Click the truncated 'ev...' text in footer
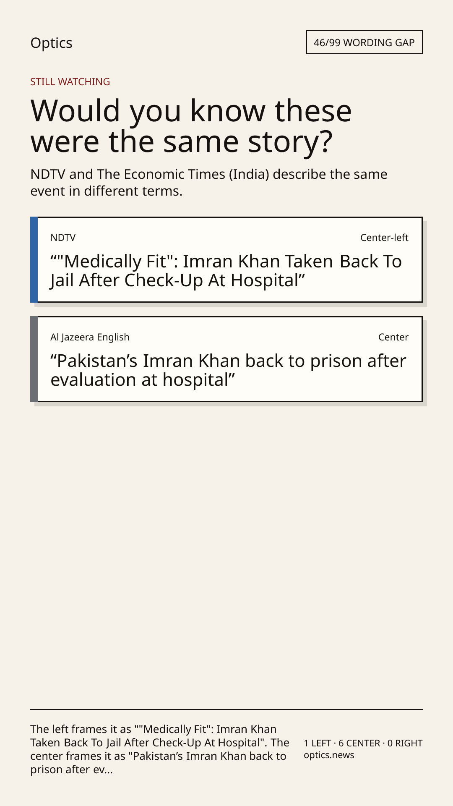453x806 pixels. [x=103, y=769]
